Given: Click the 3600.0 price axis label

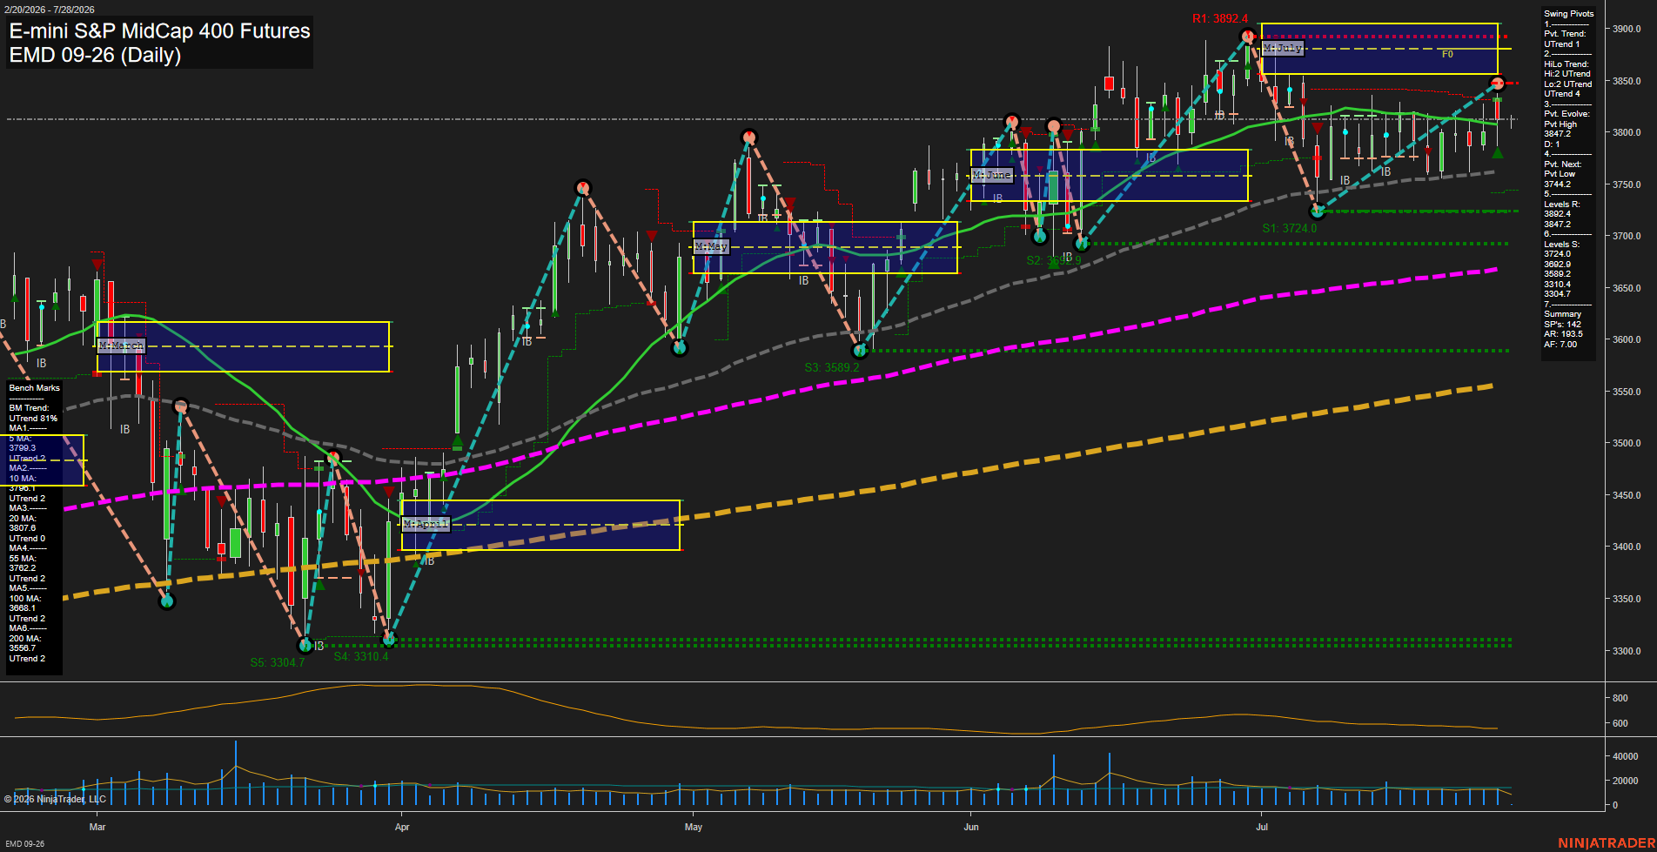Looking at the screenshot, I should click(x=1627, y=339).
